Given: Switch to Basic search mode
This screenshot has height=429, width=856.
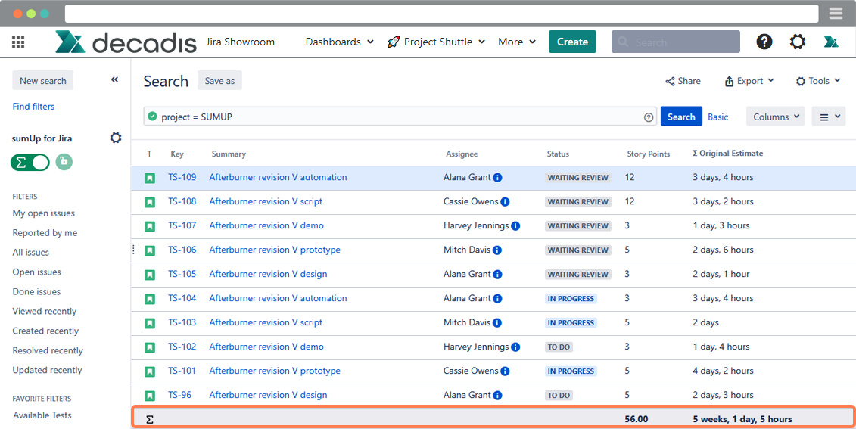Looking at the screenshot, I should [x=717, y=117].
